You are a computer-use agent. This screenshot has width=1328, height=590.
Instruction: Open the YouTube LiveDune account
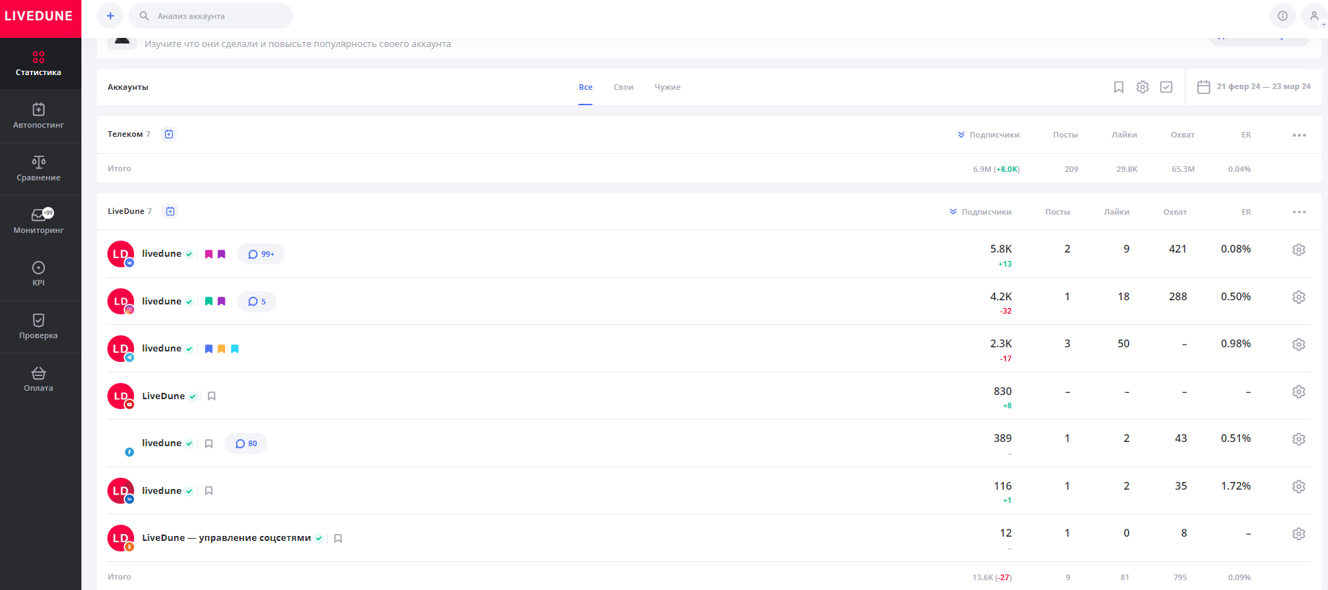[x=164, y=396]
